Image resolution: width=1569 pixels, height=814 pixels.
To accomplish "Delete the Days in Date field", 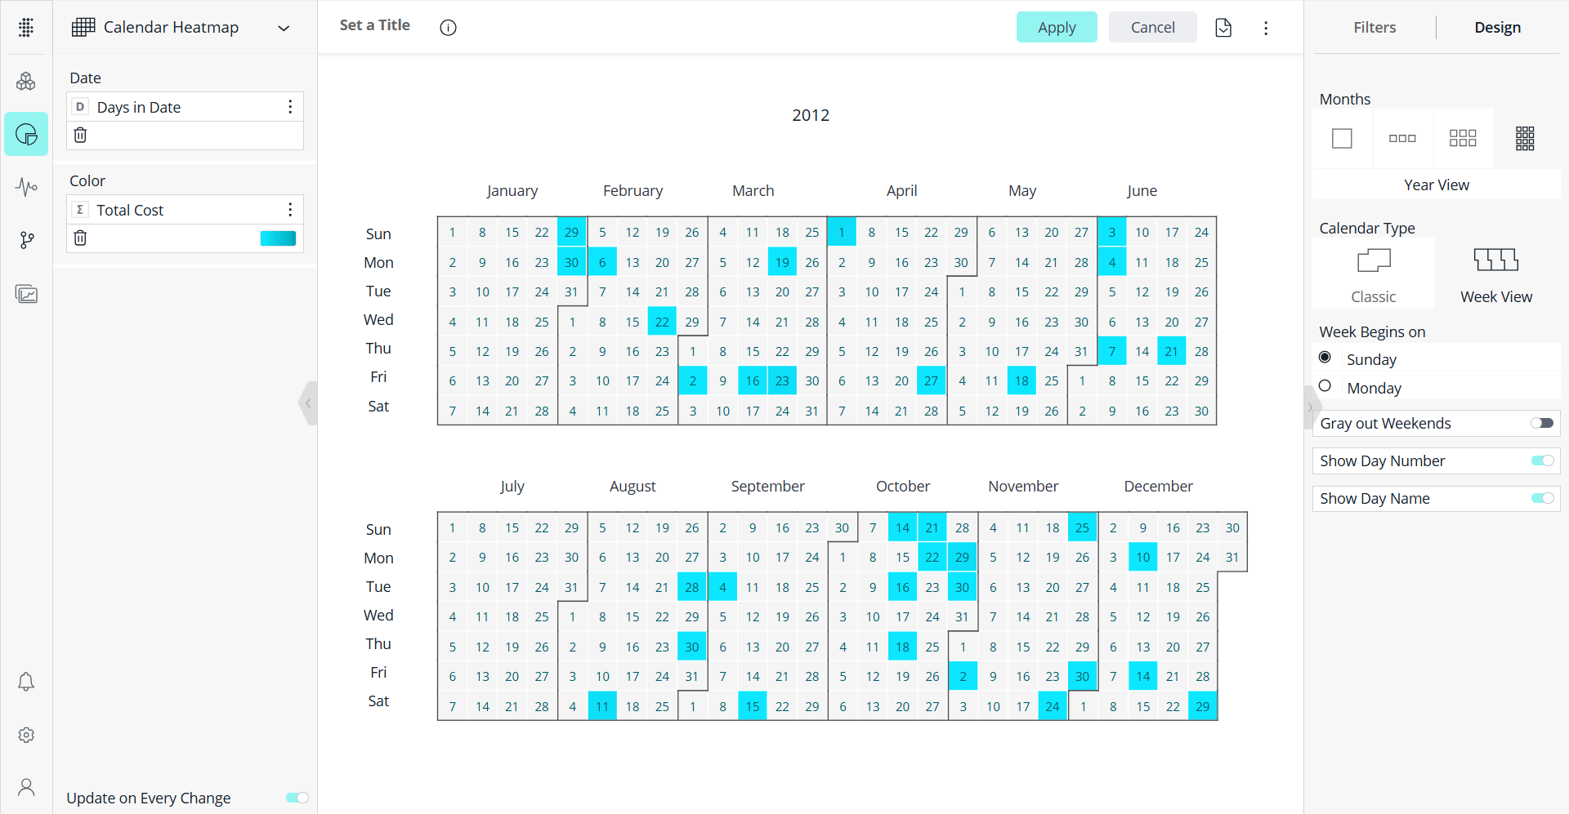I will [80, 136].
